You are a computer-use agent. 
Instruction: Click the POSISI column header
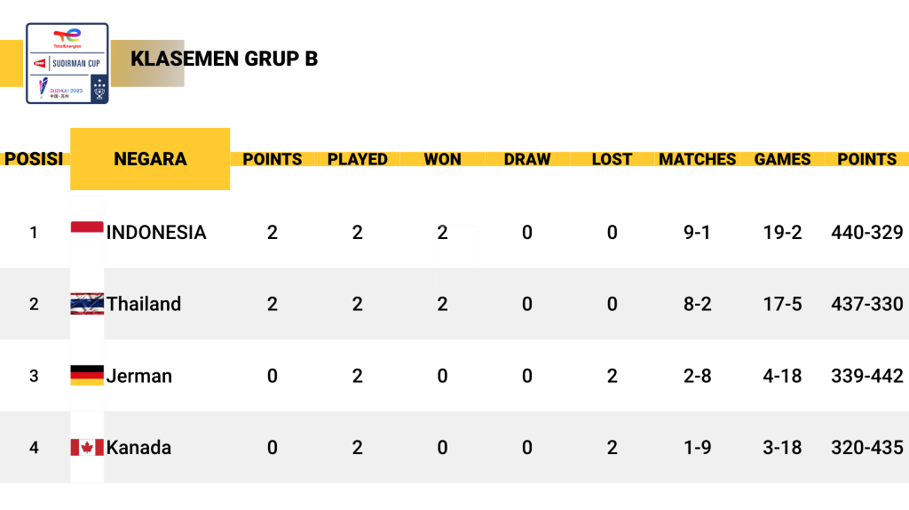tap(34, 159)
